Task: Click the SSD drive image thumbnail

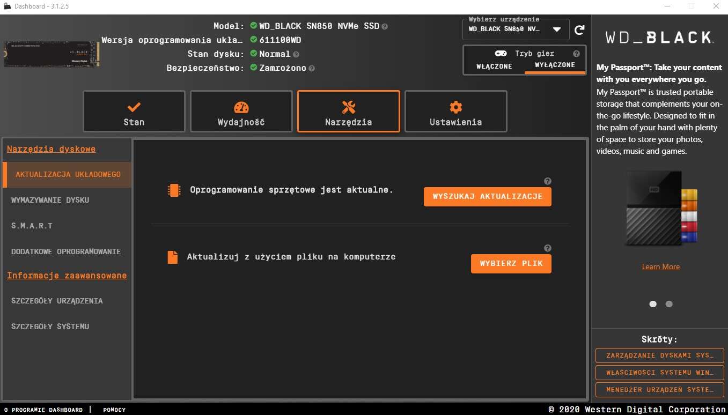Action: (x=52, y=54)
